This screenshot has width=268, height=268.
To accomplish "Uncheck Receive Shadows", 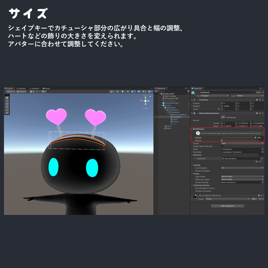I will click(x=222, y=171).
